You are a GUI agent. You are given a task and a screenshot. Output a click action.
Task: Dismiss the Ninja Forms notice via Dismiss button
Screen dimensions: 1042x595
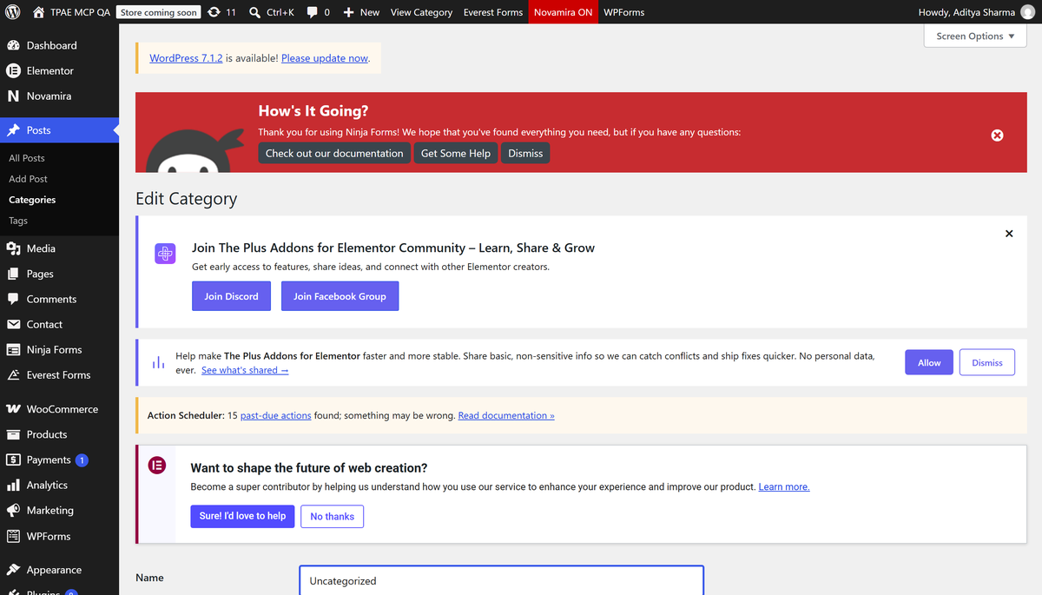(525, 153)
